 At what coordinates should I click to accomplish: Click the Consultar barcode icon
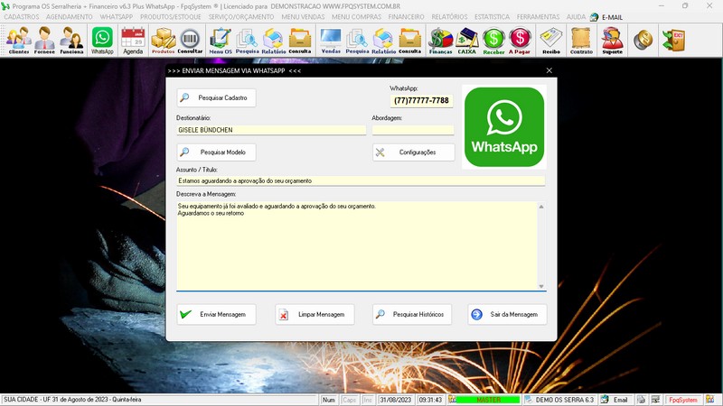190,41
